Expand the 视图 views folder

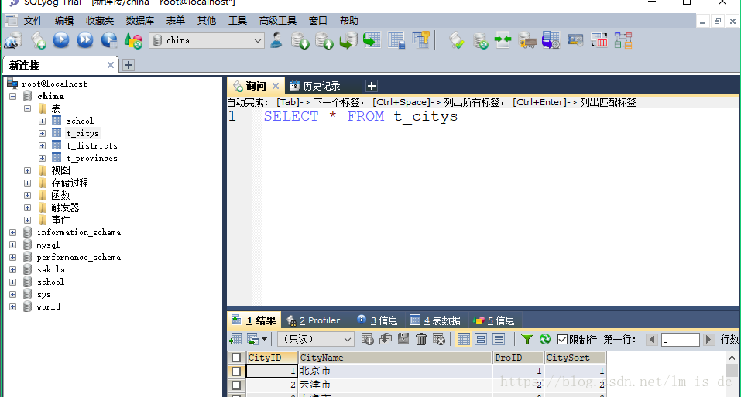pyautogui.click(x=27, y=170)
